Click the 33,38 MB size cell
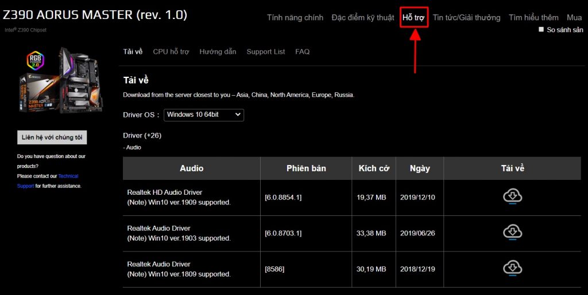588x295 pixels. click(x=372, y=233)
